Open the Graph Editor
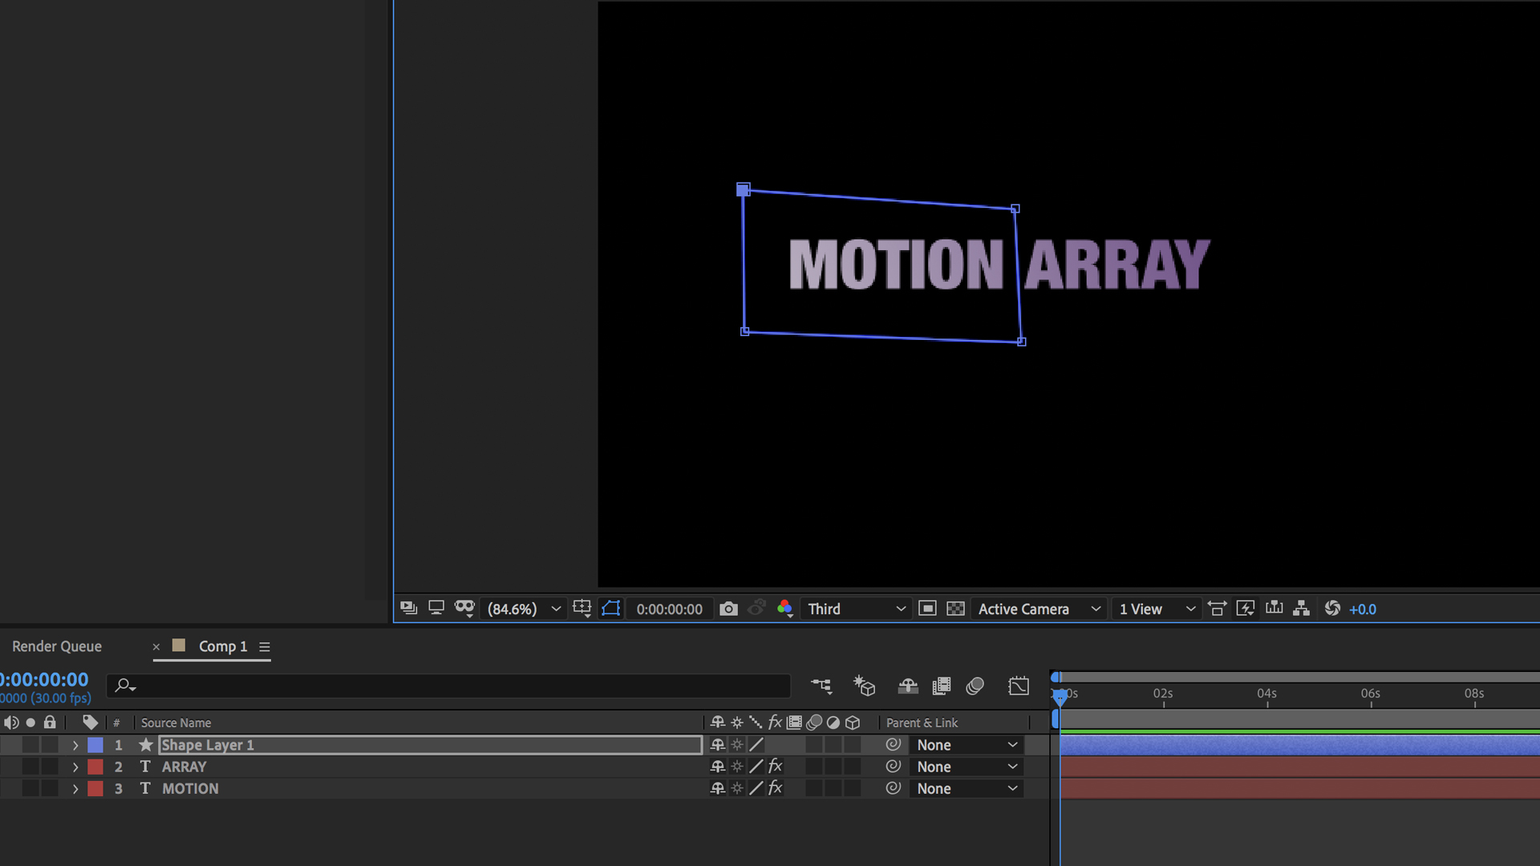The image size is (1540, 866). point(1018,686)
